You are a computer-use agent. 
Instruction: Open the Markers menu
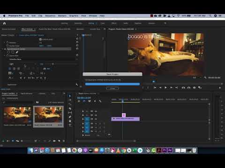point(62,16)
